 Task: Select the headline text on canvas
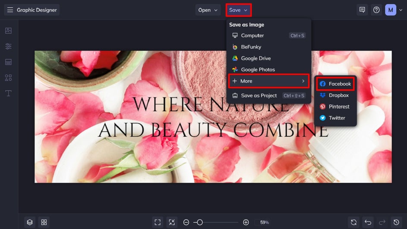[213, 117]
